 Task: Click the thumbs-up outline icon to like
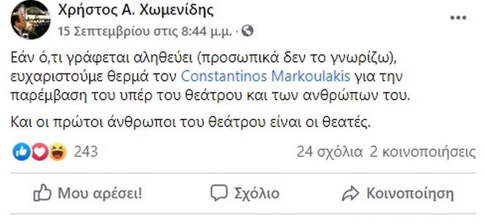(x=42, y=193)
